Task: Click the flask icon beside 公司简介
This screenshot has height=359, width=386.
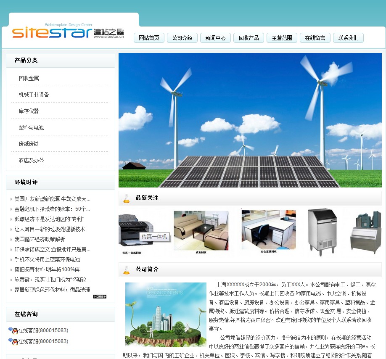Action: pyautogui.click(x=126, y=269)
